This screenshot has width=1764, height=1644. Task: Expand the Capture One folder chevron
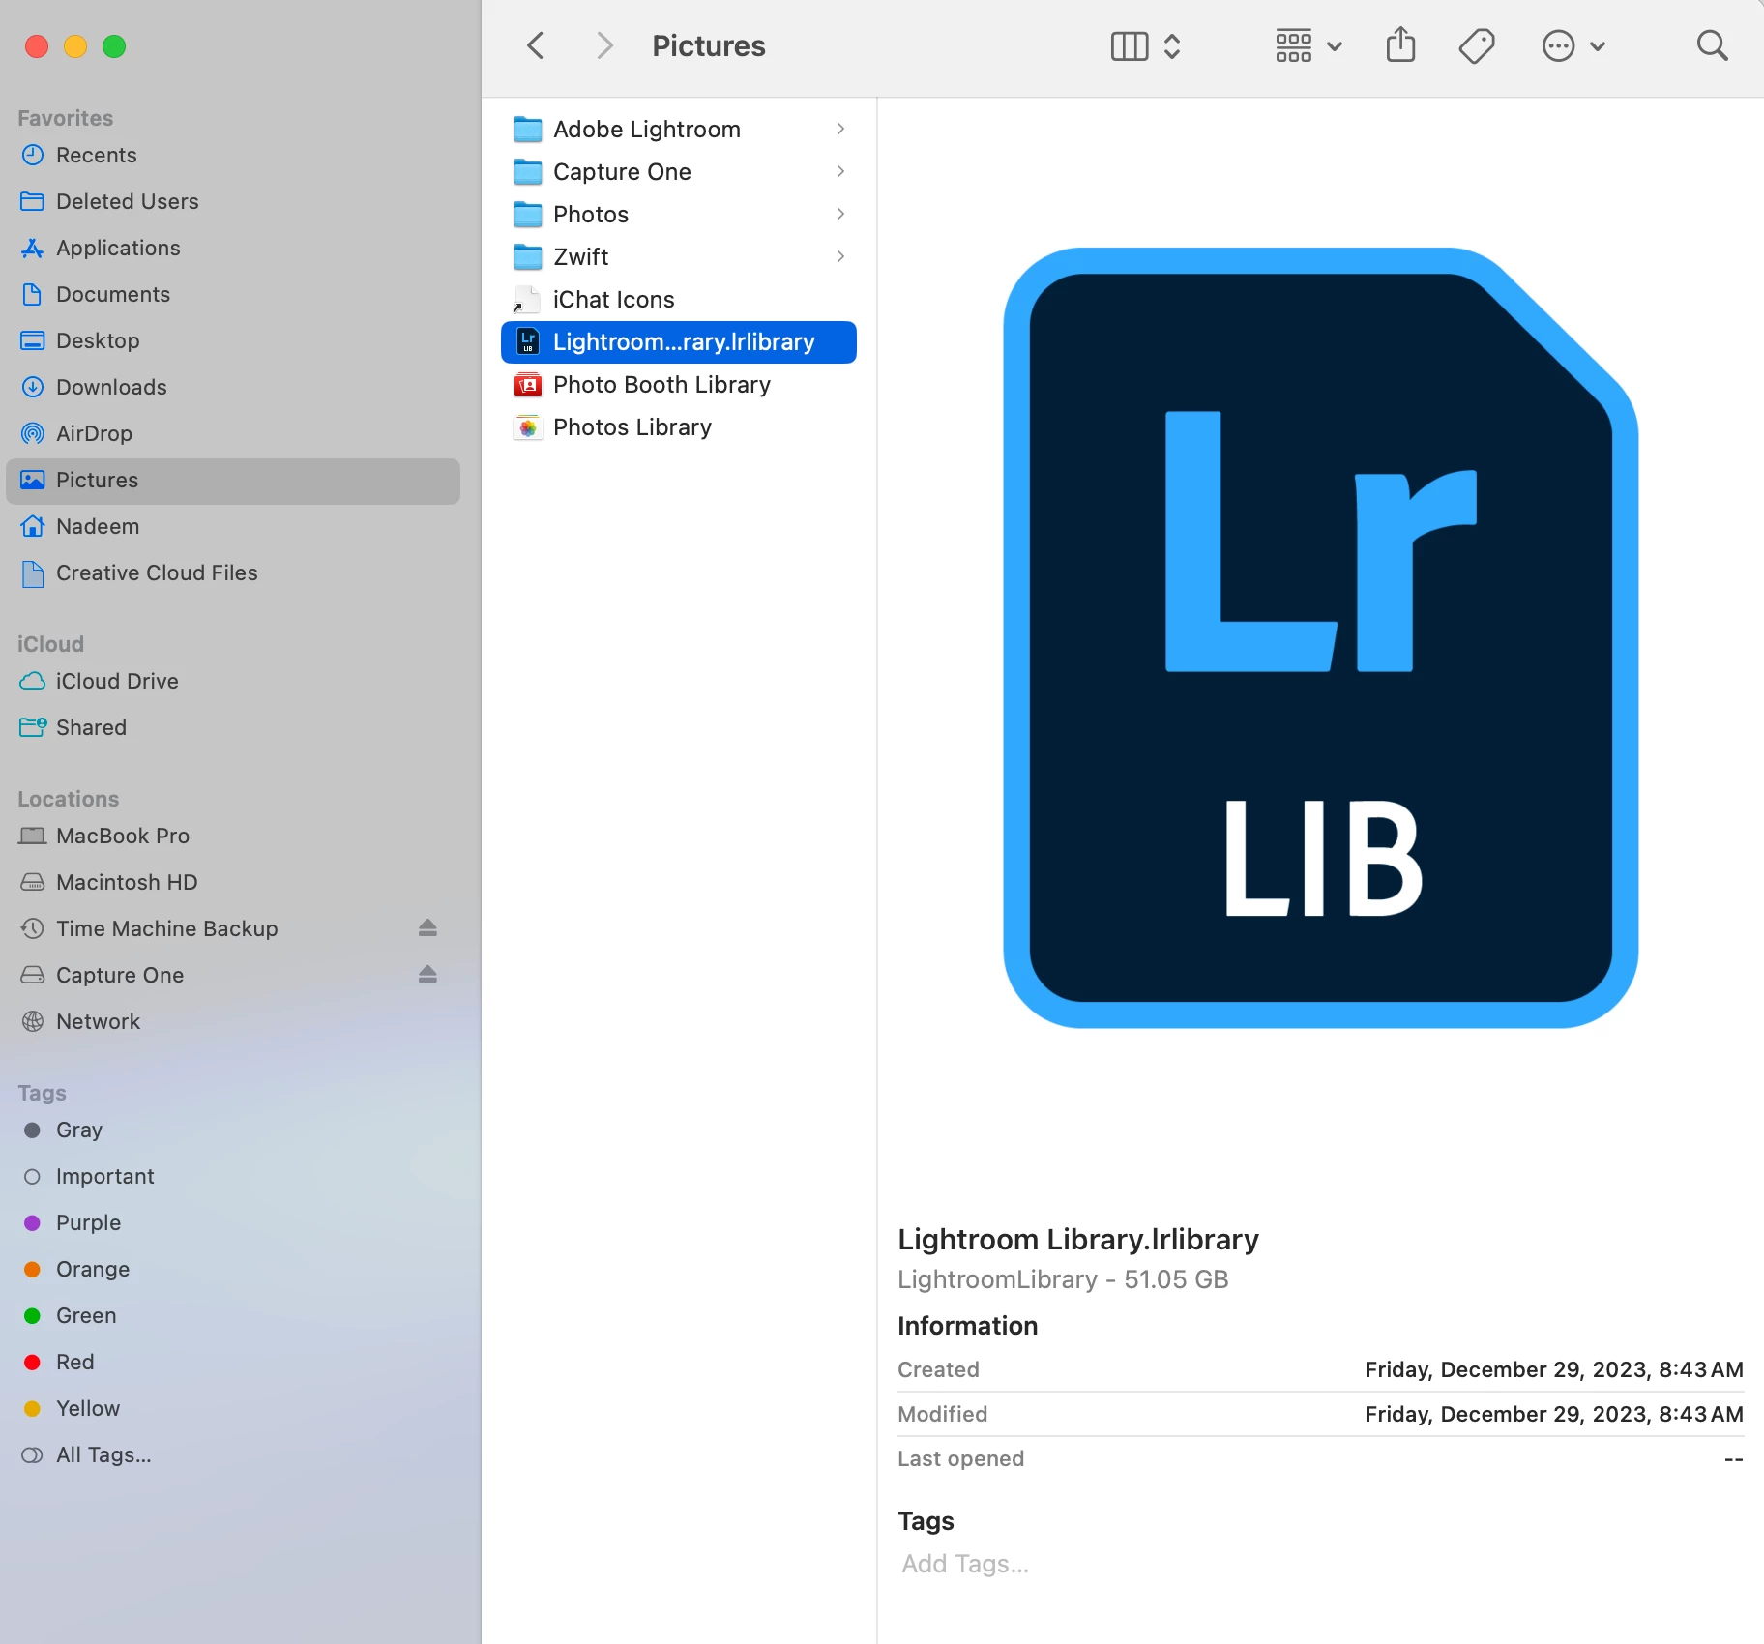pyautogui.click(x=840, y=171)
